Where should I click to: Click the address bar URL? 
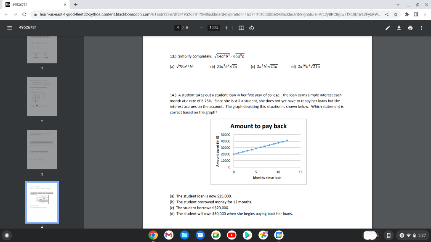click(210, 14)
